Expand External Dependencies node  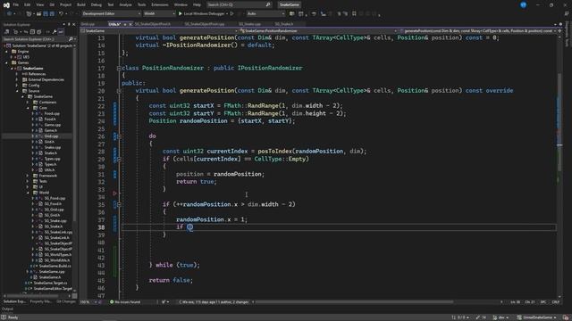tap(17, 79)
